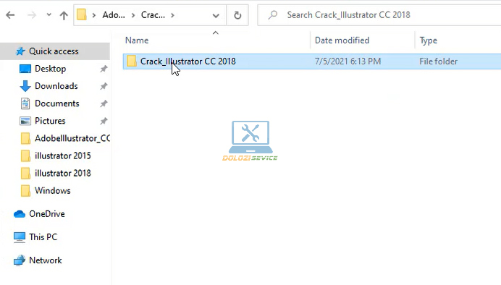Click the Pictures folder icon

(25, 121)
